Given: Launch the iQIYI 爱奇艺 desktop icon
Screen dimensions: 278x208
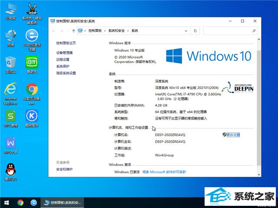Looking at the screenshot, I should tap(32, 65).
